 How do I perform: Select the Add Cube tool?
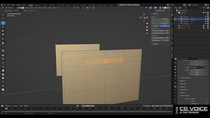point(3,47)
